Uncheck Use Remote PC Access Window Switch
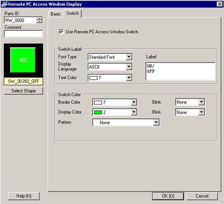Screen dimensions: 224x204 61,32
